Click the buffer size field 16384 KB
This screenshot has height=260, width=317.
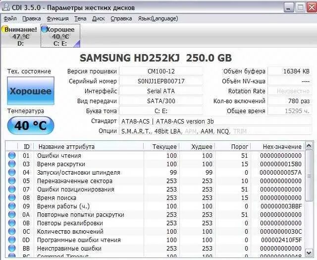[290, 71]
